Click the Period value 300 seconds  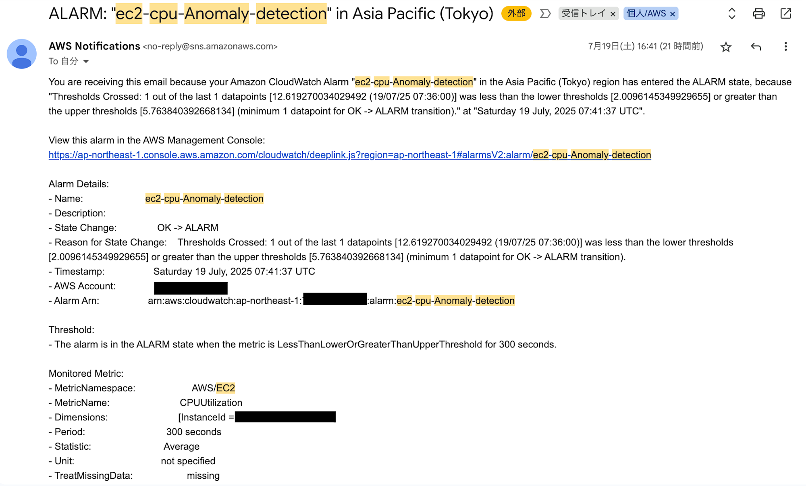pos(194,432)
